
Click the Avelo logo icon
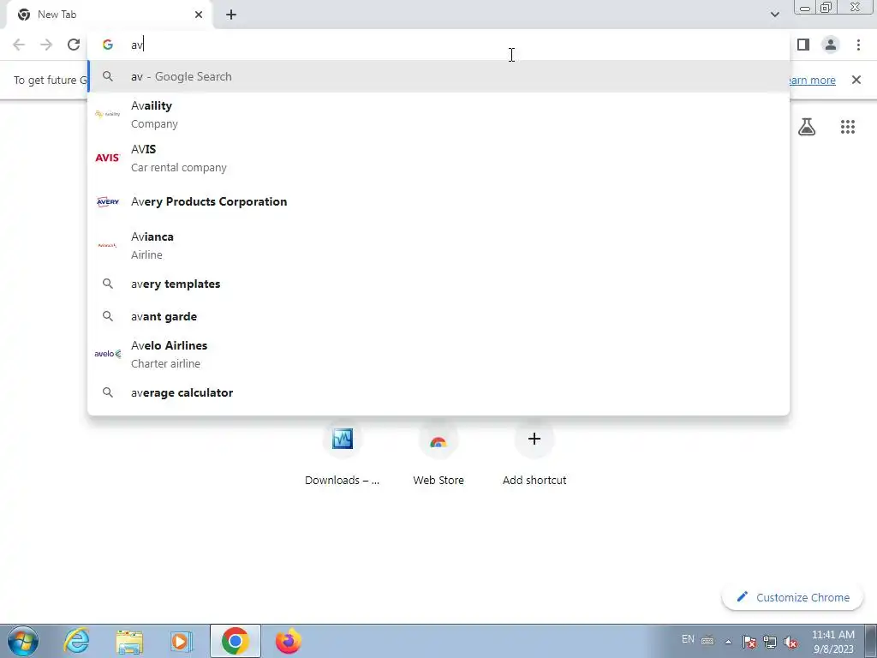coord(107,354)
